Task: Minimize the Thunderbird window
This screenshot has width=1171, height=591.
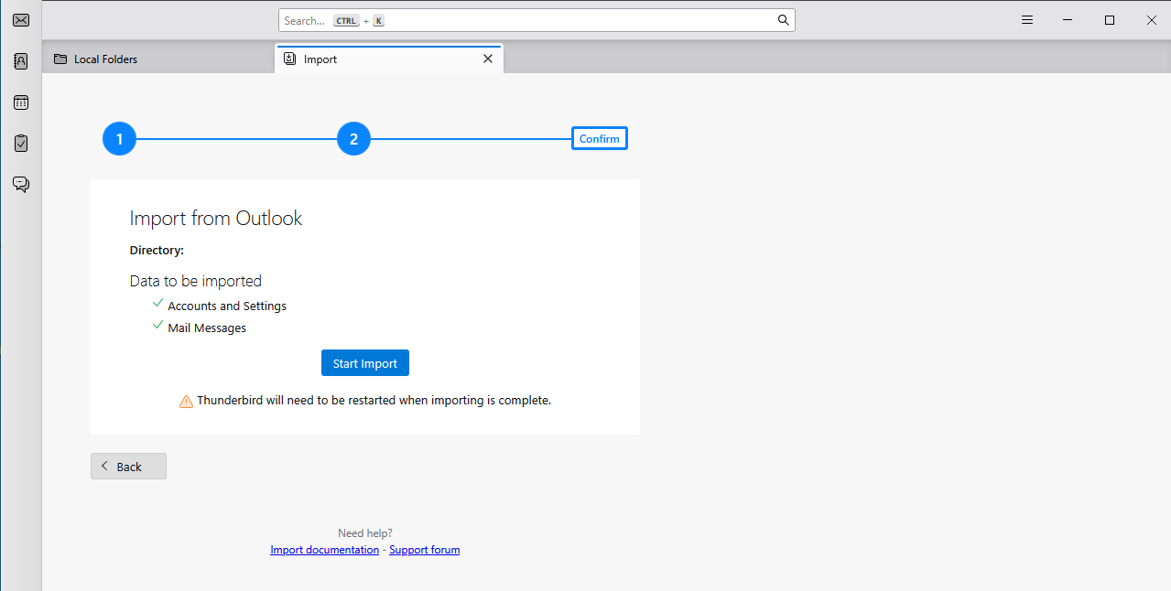Action: click(x=1068, y=20)
